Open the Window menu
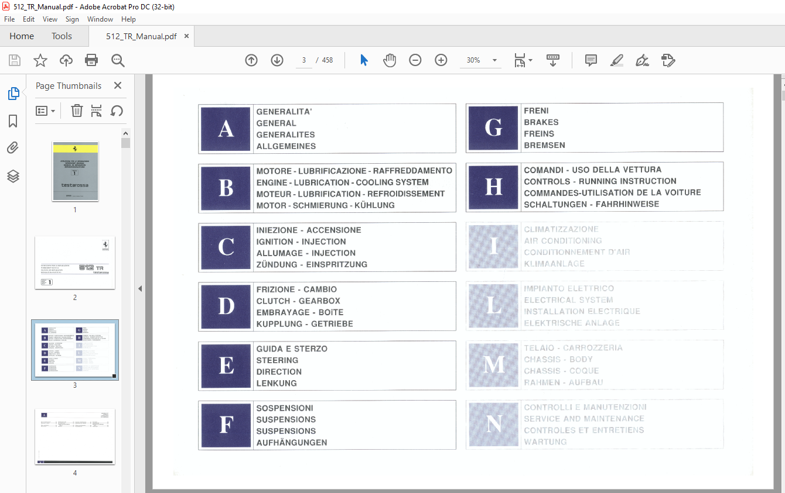 [x=100, y=19]
